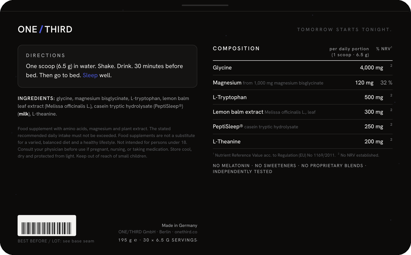This screenshot has width=411, height=255.
Task: Click the '250 mg' PeptiSleep amount
Action: [x=374, y=127]
